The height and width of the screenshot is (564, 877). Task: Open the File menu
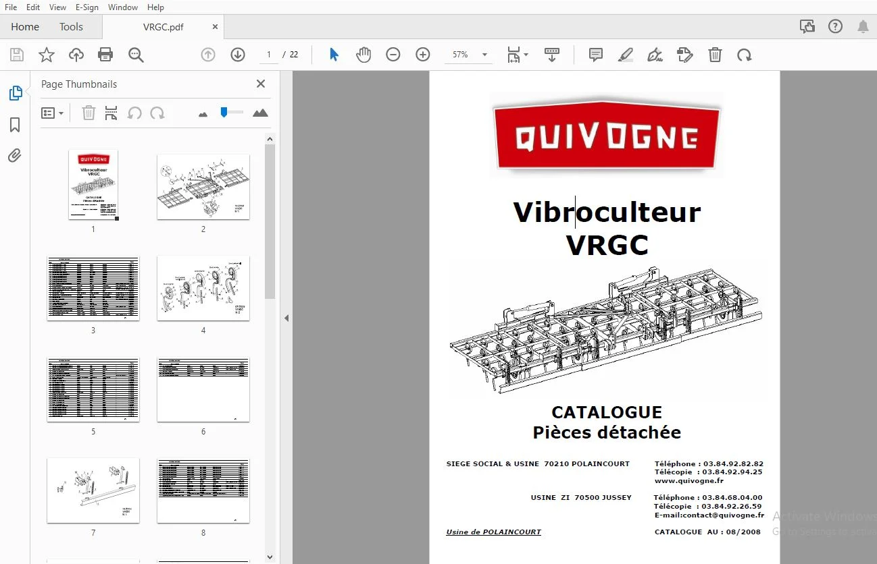pyautogui.click(x=11, y=7)
